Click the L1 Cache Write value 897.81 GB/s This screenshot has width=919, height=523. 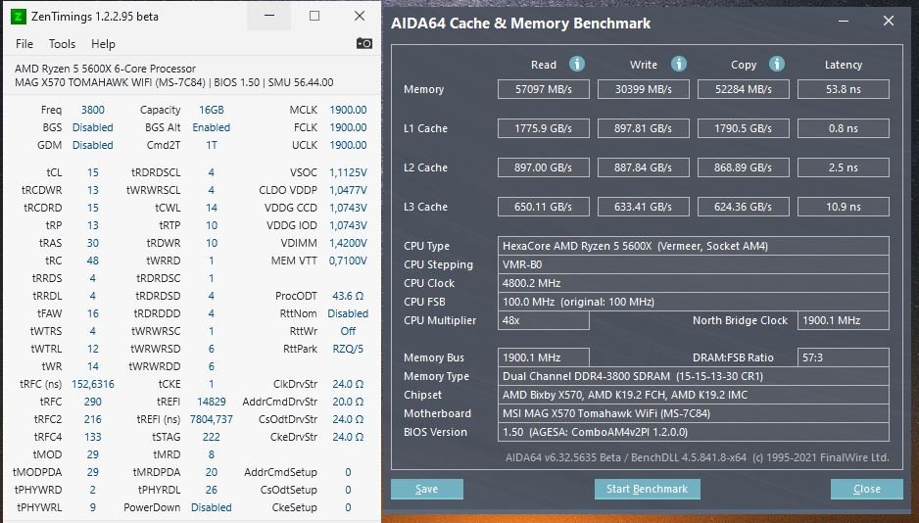[x=643, y=128]
